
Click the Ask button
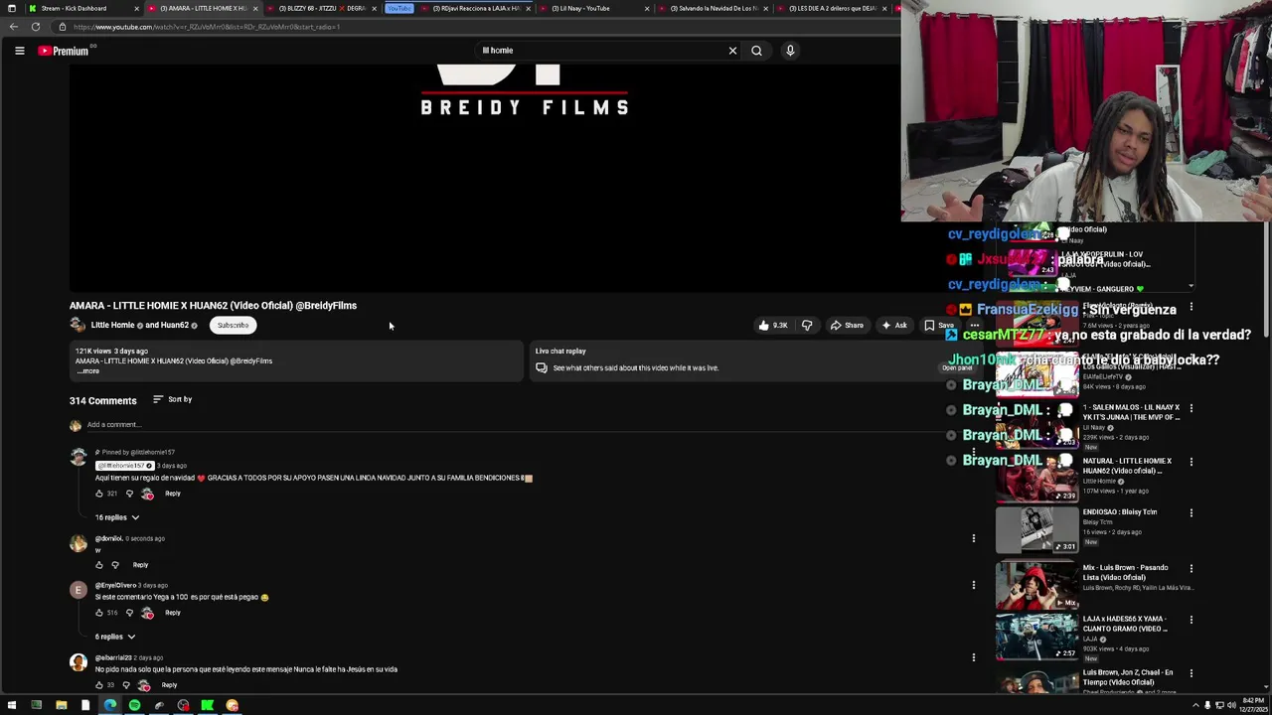[894, 326]
